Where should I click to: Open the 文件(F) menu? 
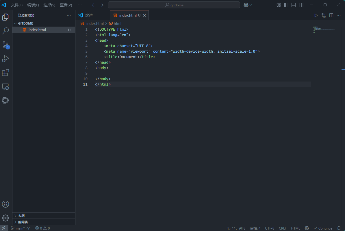17,5
